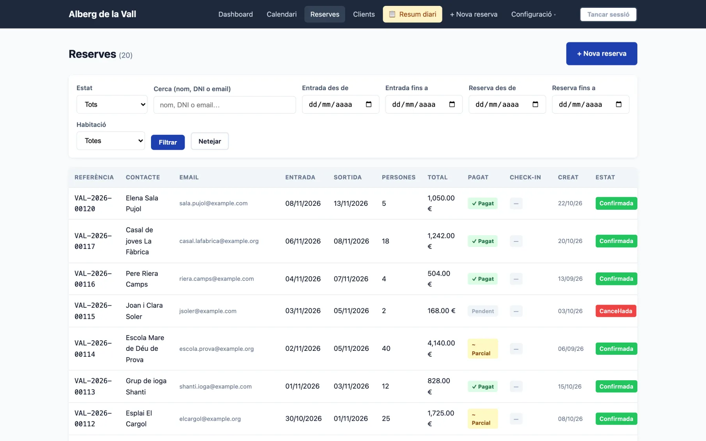Click the ENTRADA column header

pyautogui.click(x=300, y=177)
